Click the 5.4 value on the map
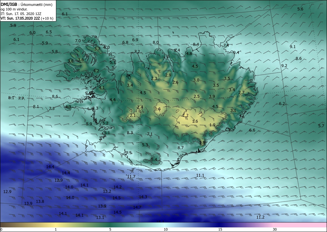This screenshot has width=327, height=232. pos(154,159)
